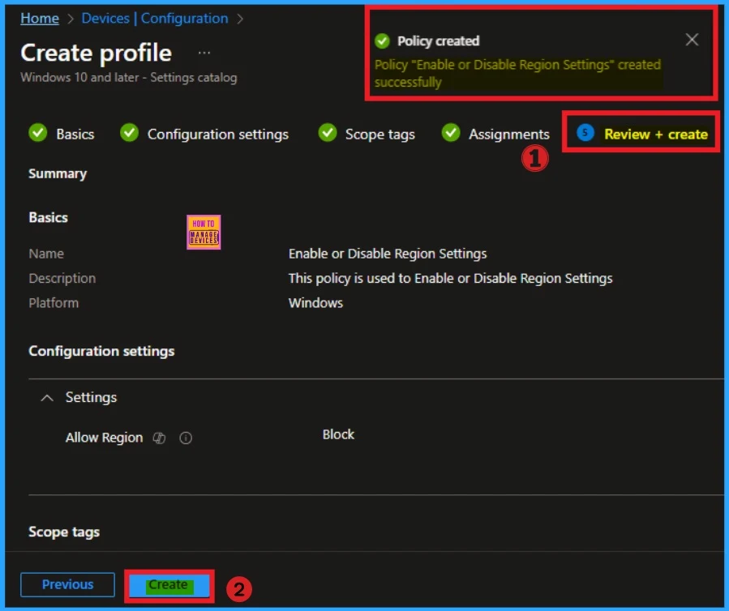
Task: Click the Allow Region setting label
Action: point(104,438)
